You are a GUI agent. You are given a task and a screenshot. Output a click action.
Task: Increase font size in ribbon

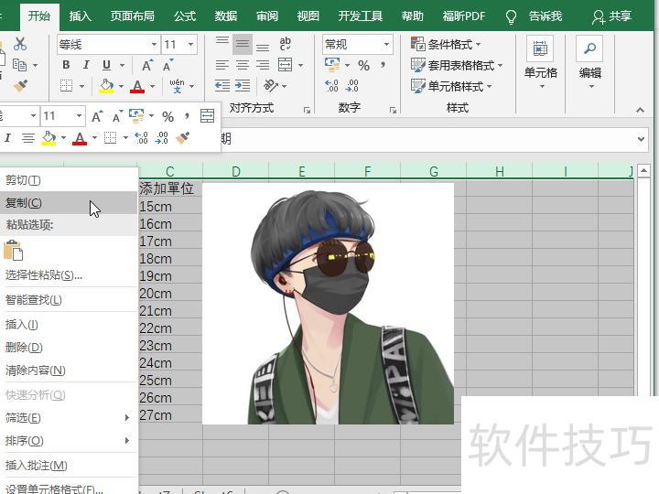point(147,65)
